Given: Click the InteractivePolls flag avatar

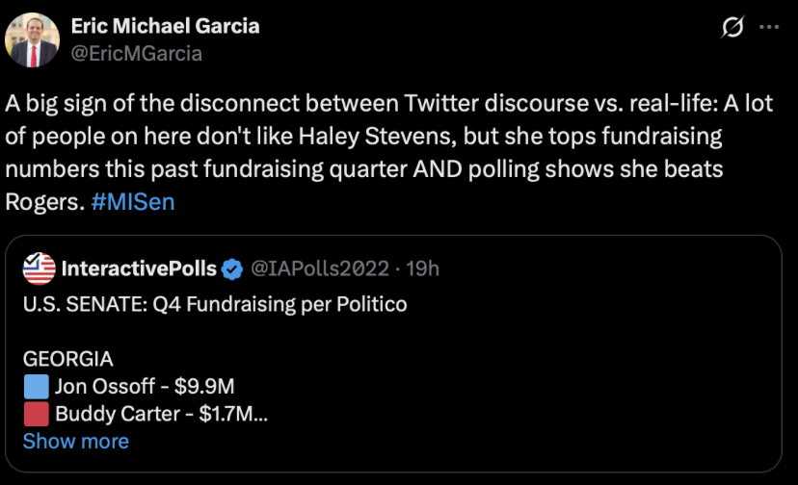Looking at the screenshot, I should tap(40, 268).
